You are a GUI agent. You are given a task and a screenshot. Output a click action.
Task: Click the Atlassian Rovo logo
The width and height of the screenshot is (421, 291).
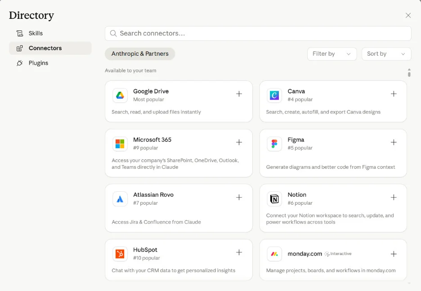point(120,199)
